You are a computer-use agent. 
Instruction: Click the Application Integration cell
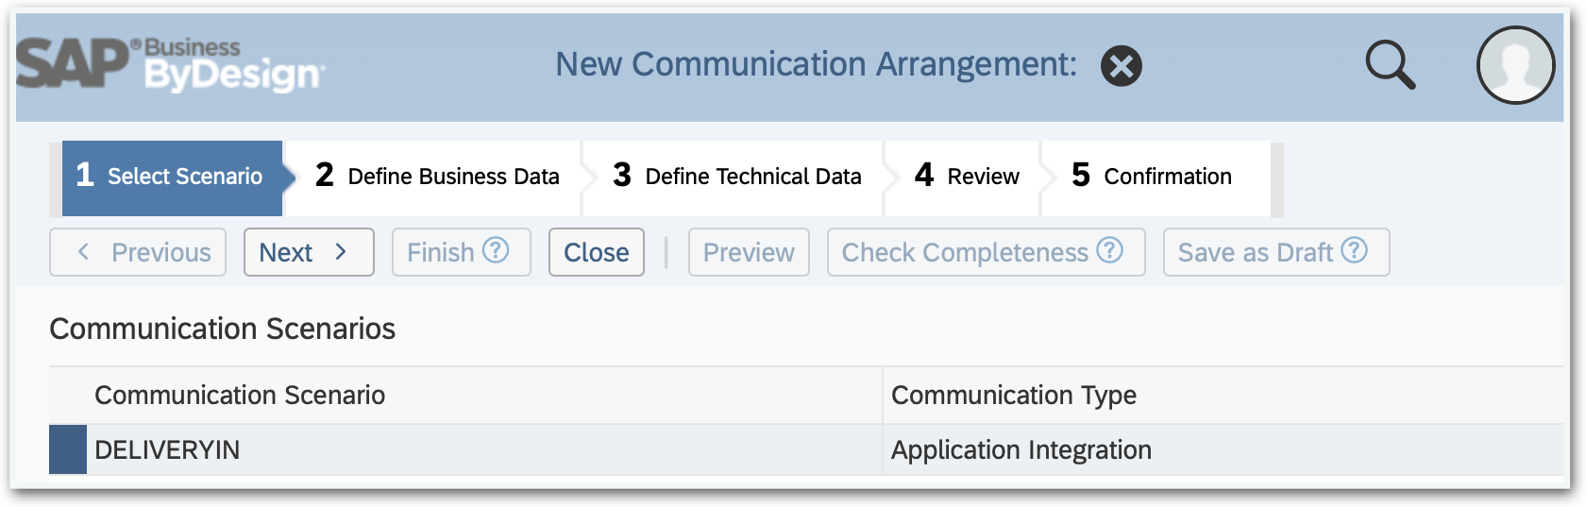(x=1223, y=449)
